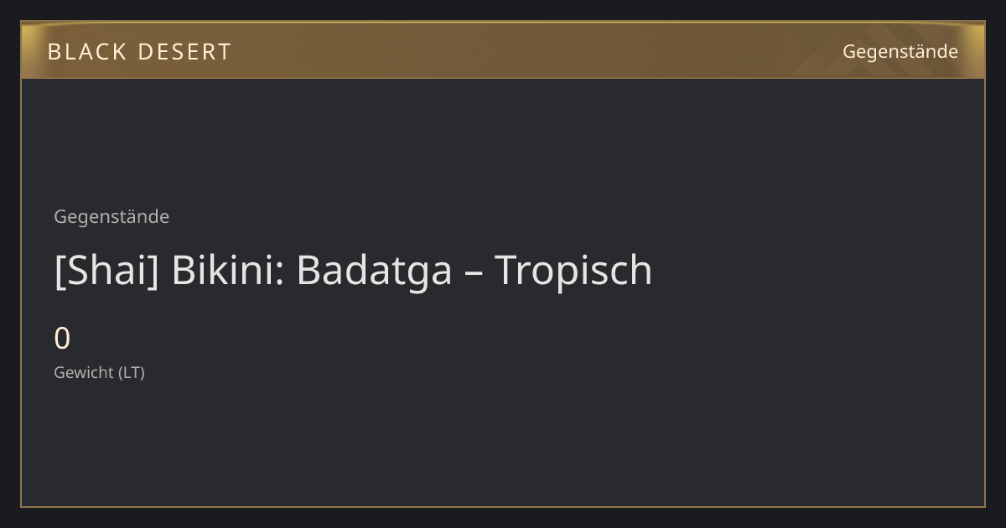Select the Gegenstände breadcrumb above the title
This screenshot has height=528, width=1006.
[x=111, y=216]
